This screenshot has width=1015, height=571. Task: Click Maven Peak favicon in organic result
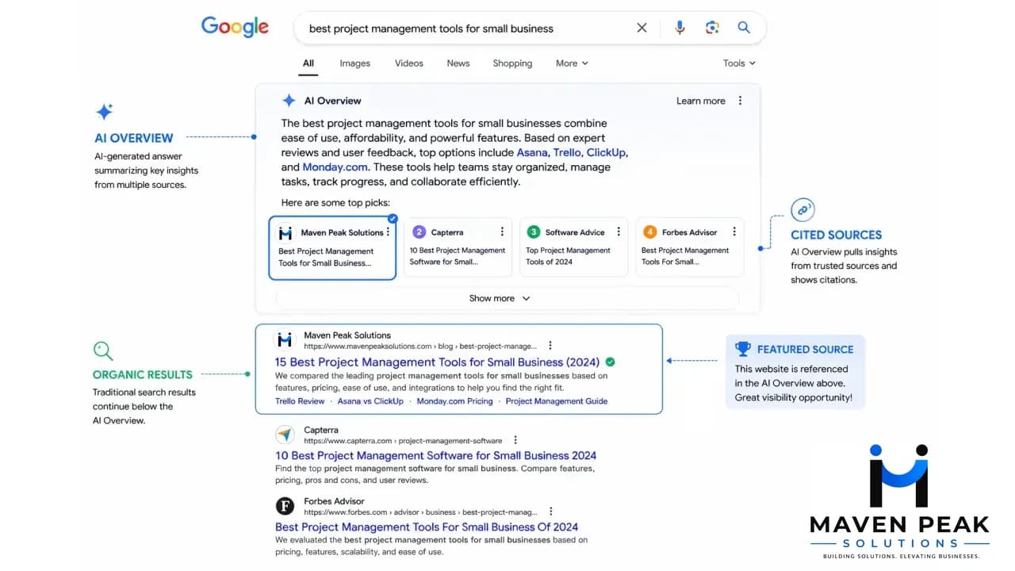285,339
